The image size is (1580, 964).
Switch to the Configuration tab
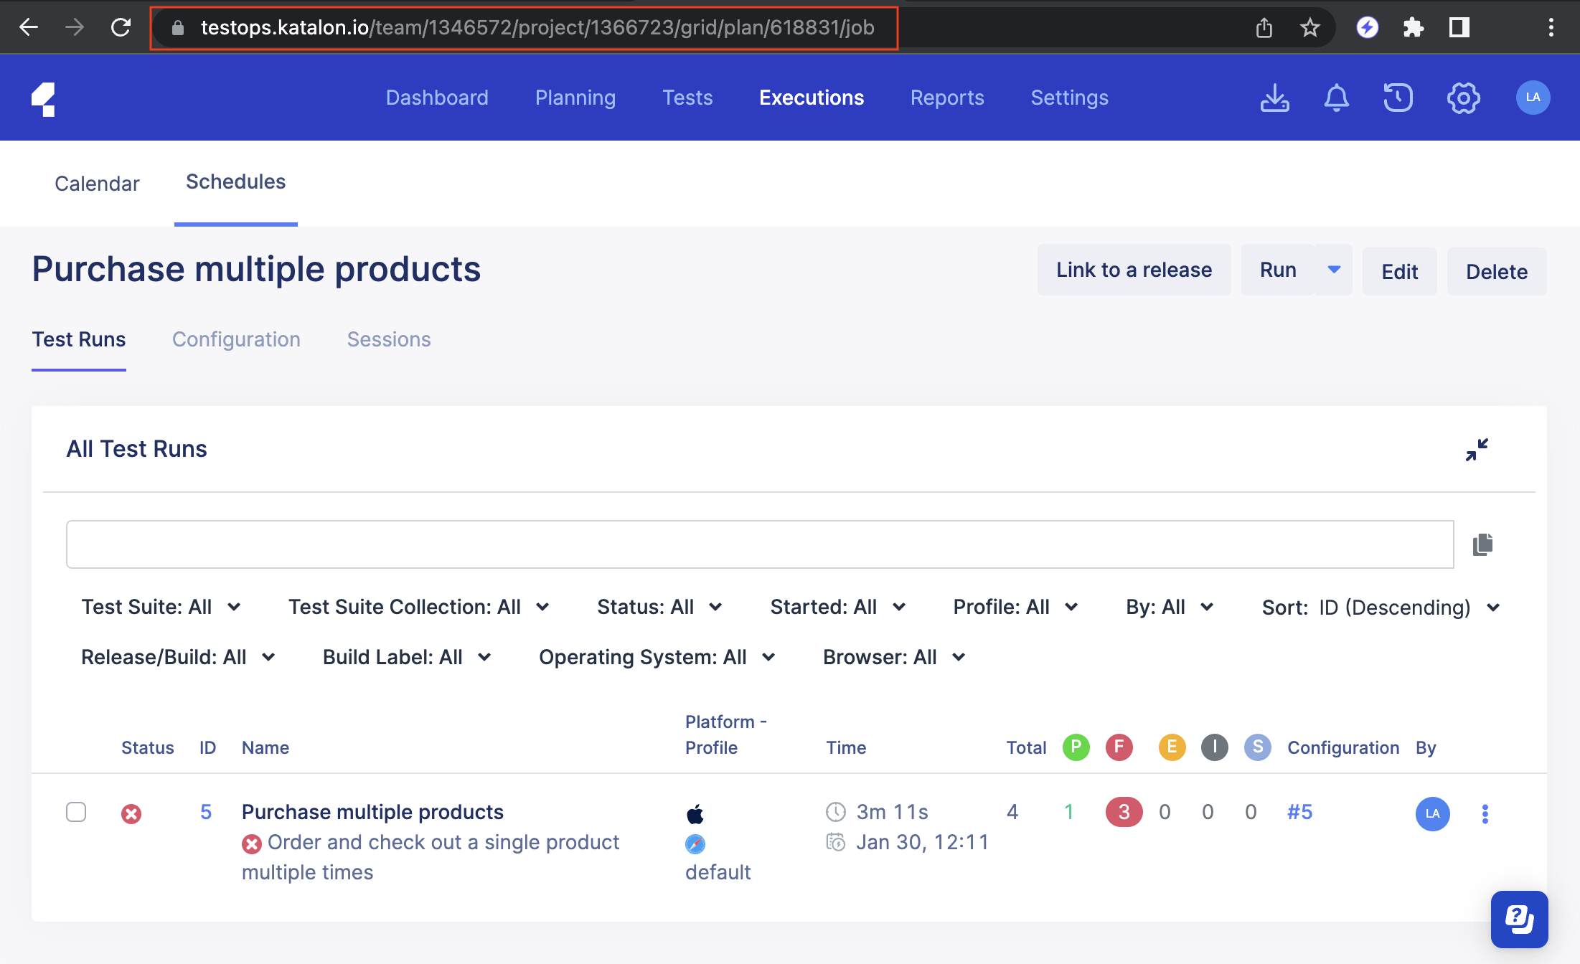coord(236,339)
